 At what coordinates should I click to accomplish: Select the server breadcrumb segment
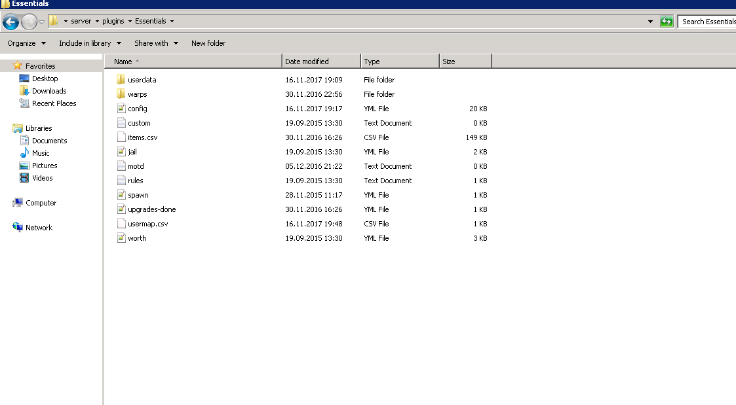pyautogui.click(x=81, y=21)
